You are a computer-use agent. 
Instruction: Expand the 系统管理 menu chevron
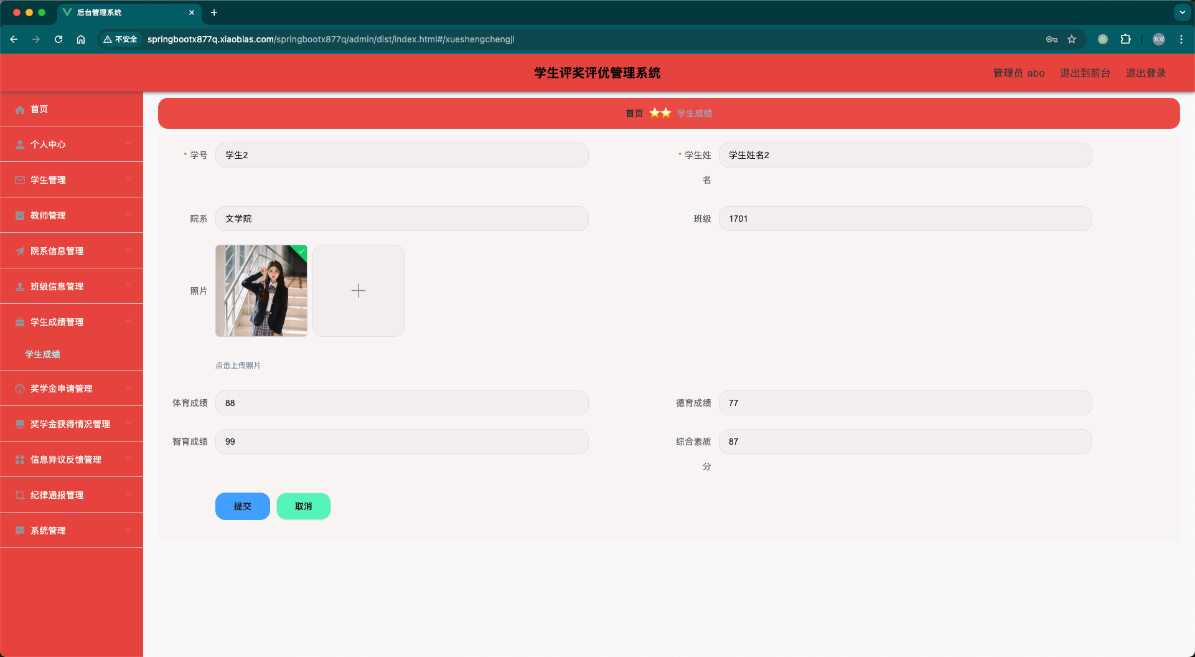click(x=128, y=530)
